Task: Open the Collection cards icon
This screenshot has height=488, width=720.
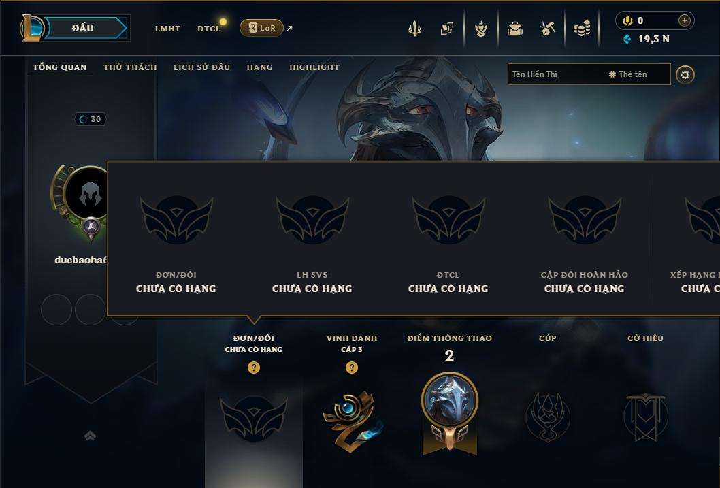Action: click(447, 29)
